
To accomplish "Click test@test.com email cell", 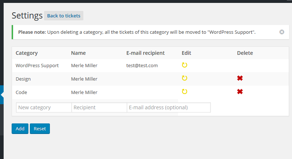I will click(x=142, y=66).
